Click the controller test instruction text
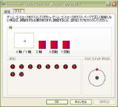Image resolution: width=118 pixels, height=107 pixels. coord(59,19)
